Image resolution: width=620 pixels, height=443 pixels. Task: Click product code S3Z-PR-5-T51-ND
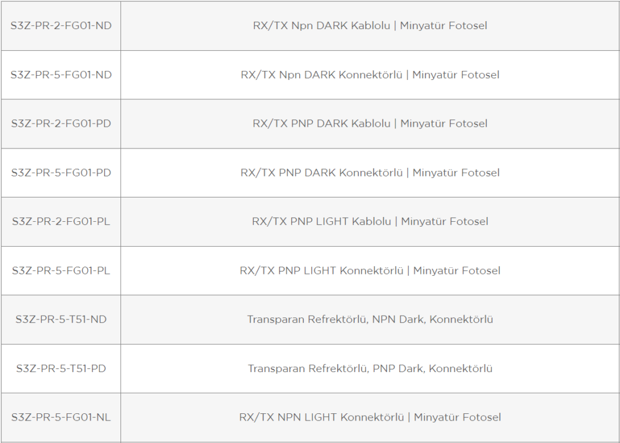[61, 319]
